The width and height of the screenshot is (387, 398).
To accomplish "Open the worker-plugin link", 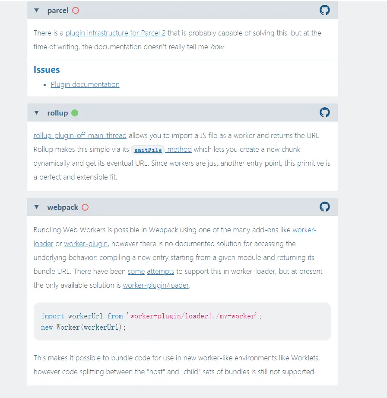I will 86,244.
